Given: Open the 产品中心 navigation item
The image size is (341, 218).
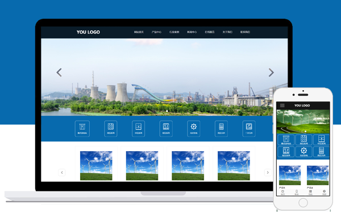Looking at the screenshot, I should [156, 32].
